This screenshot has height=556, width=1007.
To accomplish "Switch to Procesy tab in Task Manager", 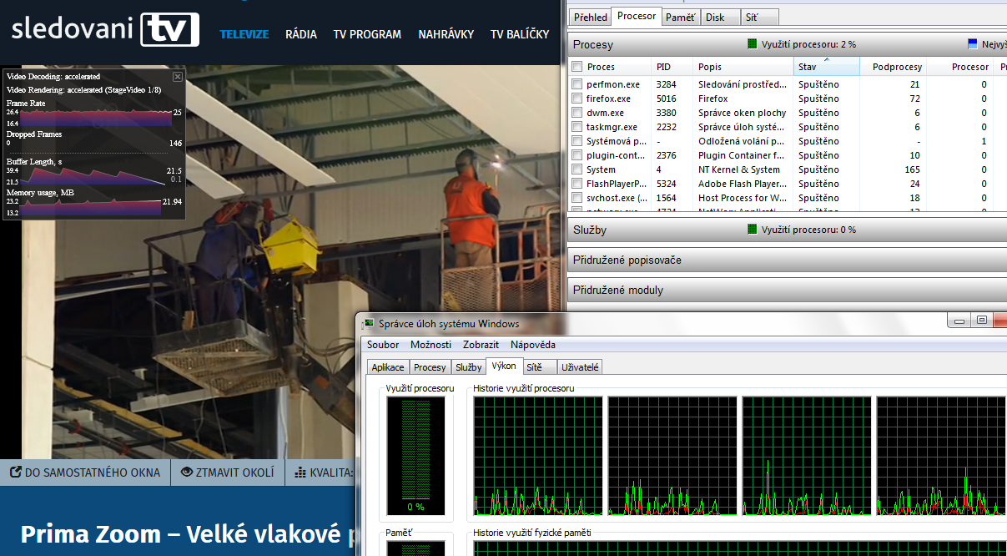I will (430, 367).
